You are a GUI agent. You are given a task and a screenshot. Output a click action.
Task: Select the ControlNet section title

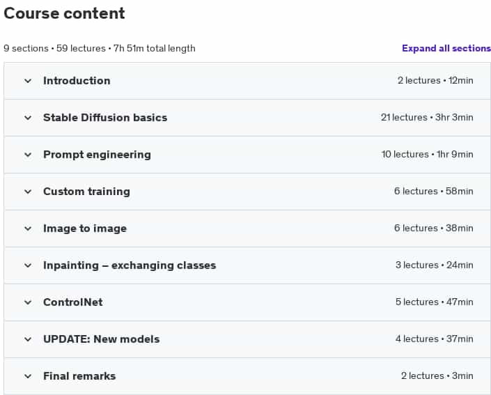[x=73, y=302]
